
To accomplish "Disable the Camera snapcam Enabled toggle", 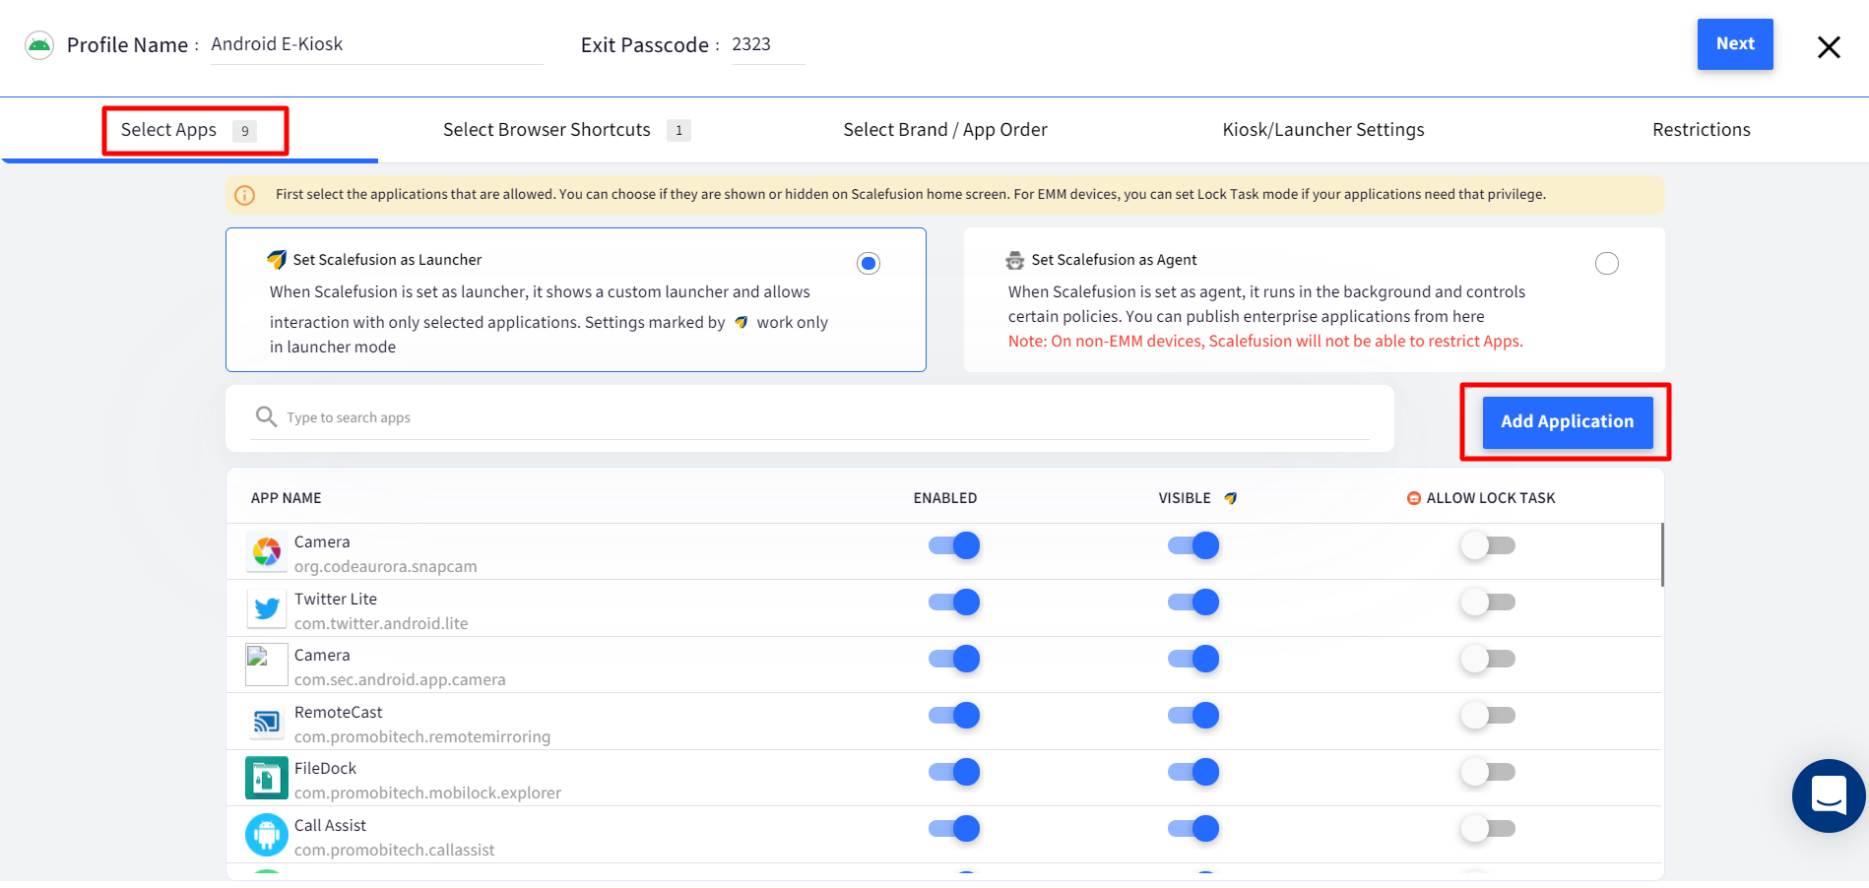I will pos(954,545).
